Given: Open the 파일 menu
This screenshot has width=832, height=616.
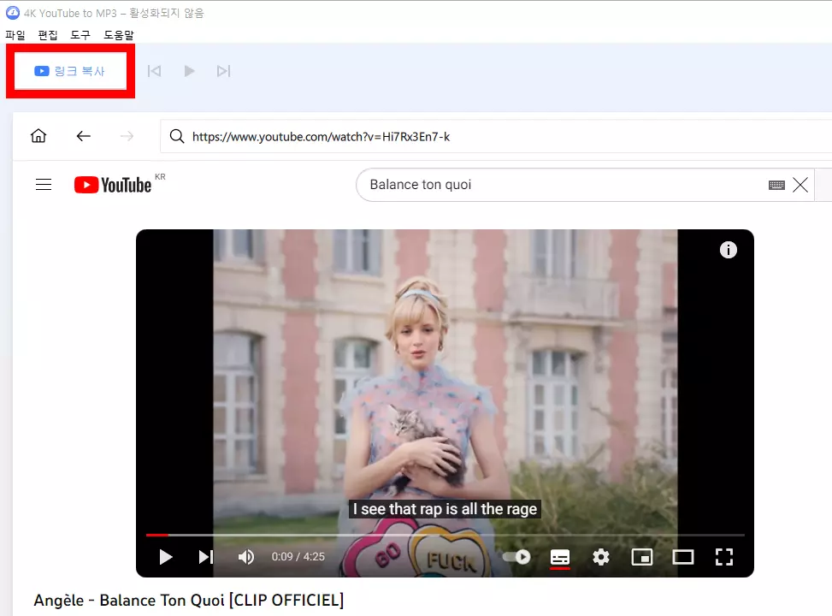Looking at the screenshot, I should pos(15,35).
